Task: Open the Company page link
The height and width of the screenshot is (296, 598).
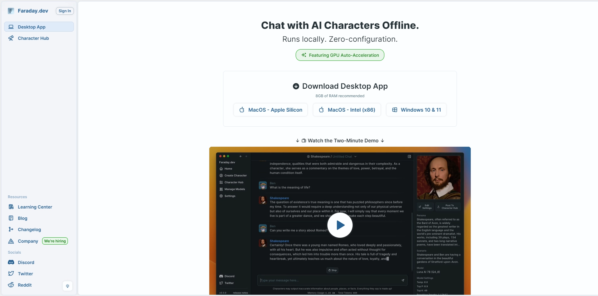Action: click(x=28, y=241)
